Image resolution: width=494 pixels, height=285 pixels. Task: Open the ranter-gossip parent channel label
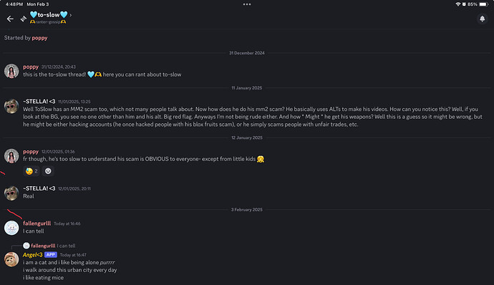point(48,22)
